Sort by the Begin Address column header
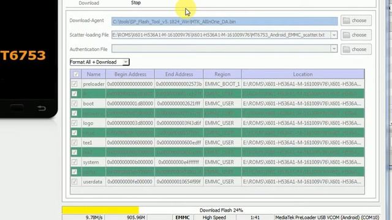The height and width of the screenshot is (220, 392). tap(130, 75)
